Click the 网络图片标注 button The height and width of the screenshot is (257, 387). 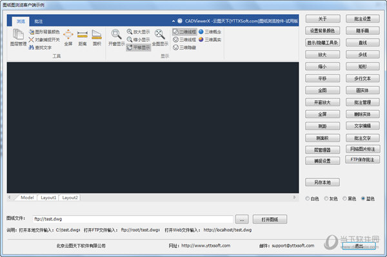(x=362, y=149)
